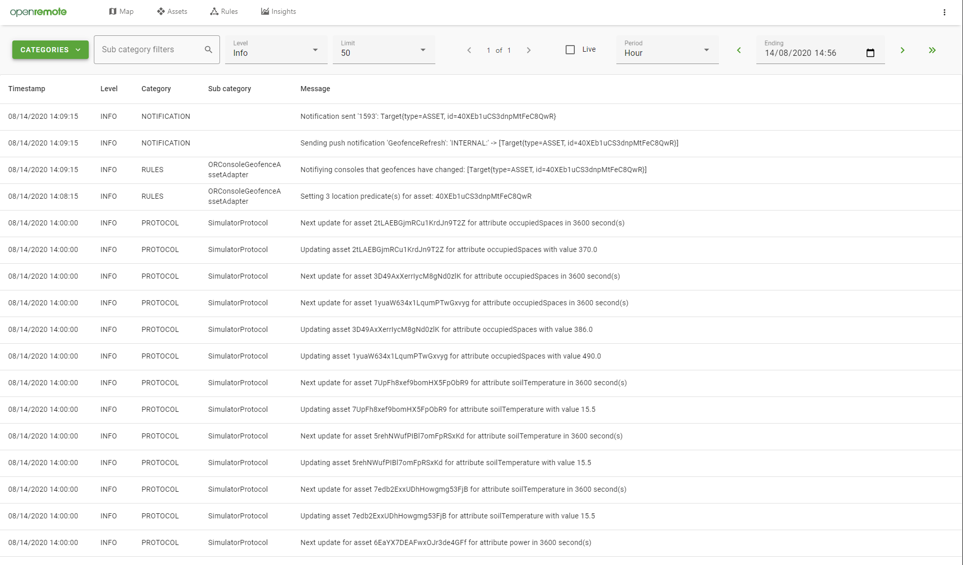
Task: Navigate to the Rules tab
Action: pos(224,11)
